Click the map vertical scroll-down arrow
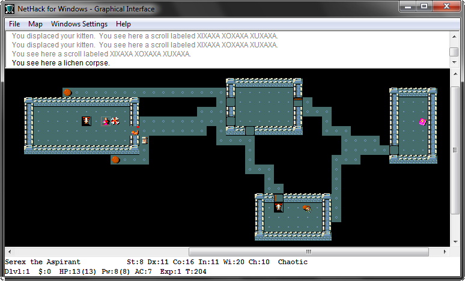This screenshot has height=281, width=465. (455, 242)
